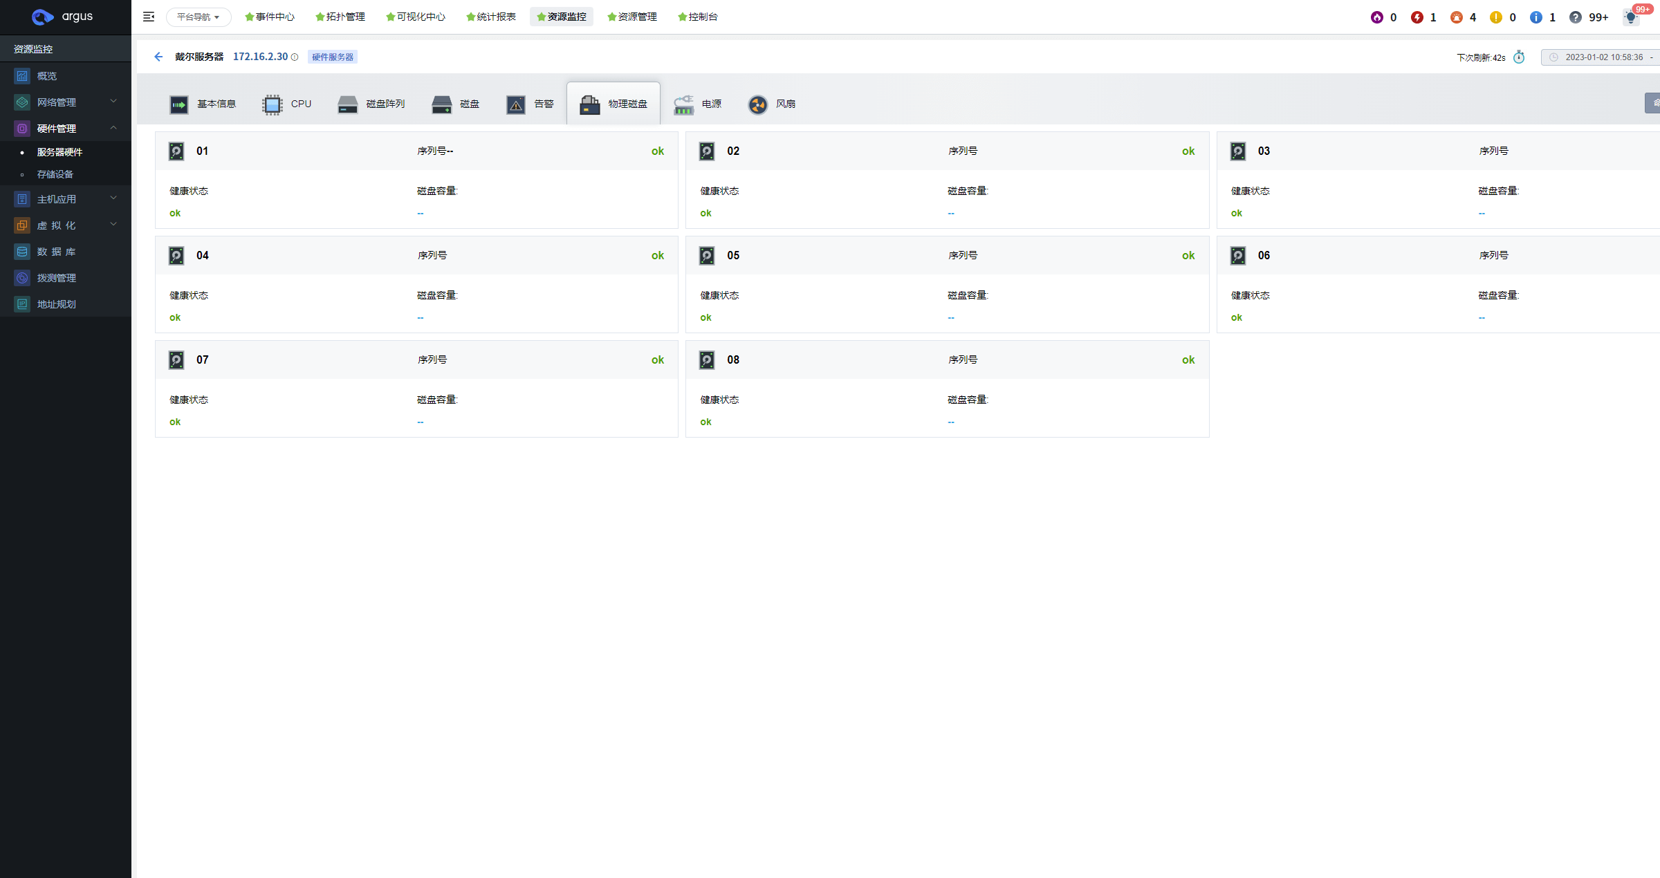Click the argus logo icon
1660x878 pixels.
[43, 17]
